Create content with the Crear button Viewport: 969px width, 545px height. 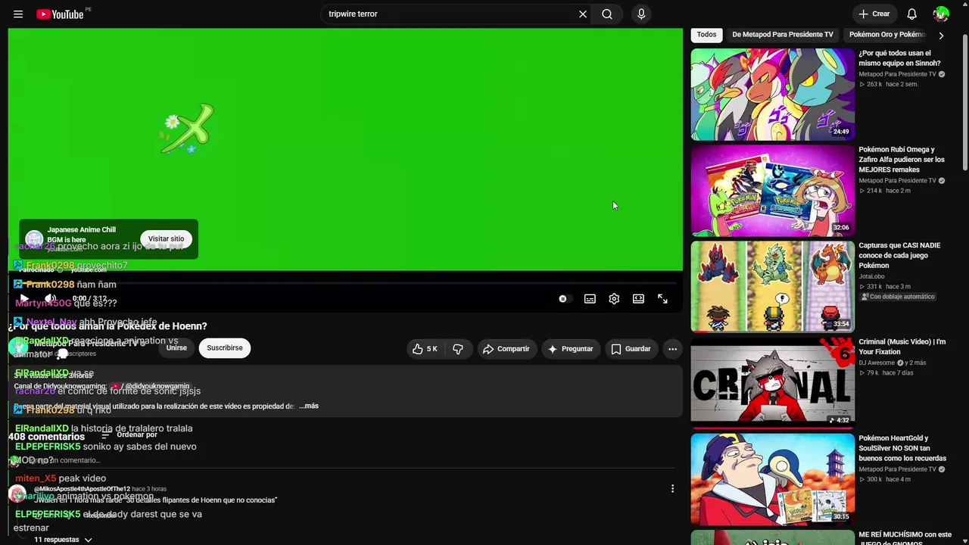click(x=874, y=14)
